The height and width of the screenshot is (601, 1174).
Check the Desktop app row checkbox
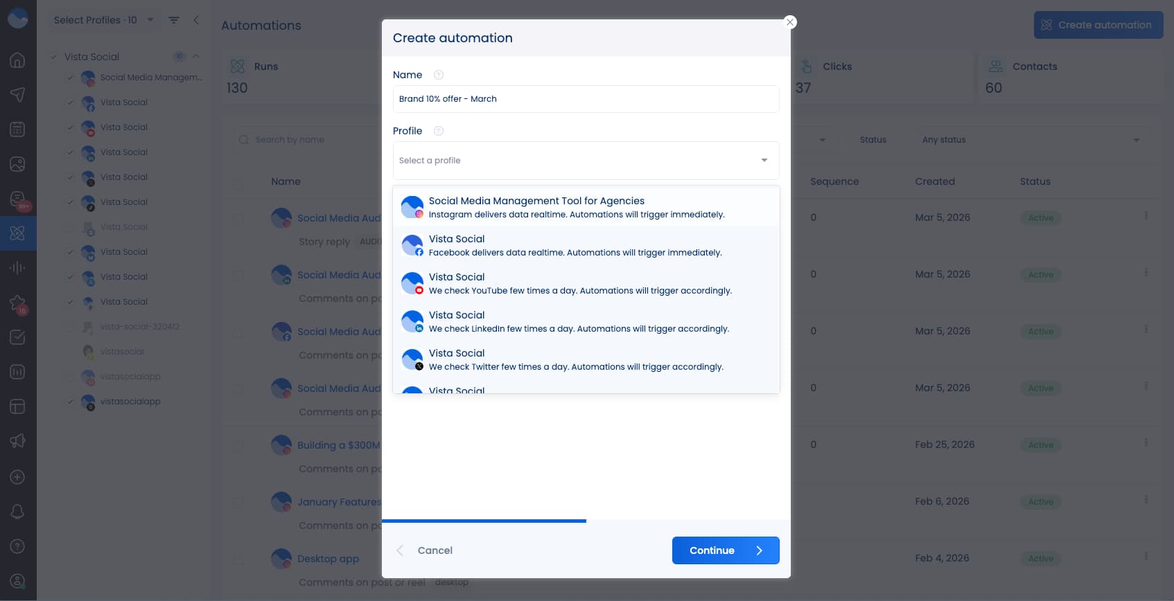click(238, 559)
